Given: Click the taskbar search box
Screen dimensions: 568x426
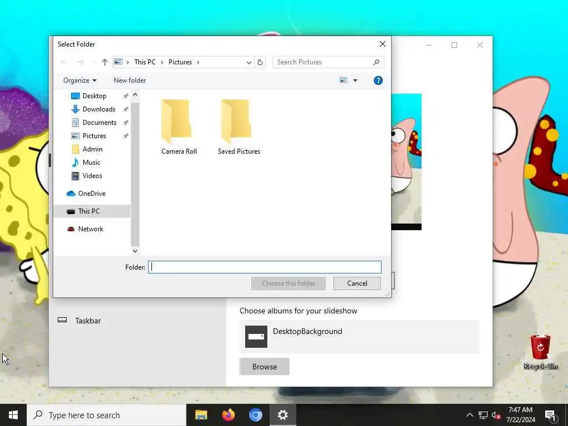Looking at the screenshot, I should (106, 415).
